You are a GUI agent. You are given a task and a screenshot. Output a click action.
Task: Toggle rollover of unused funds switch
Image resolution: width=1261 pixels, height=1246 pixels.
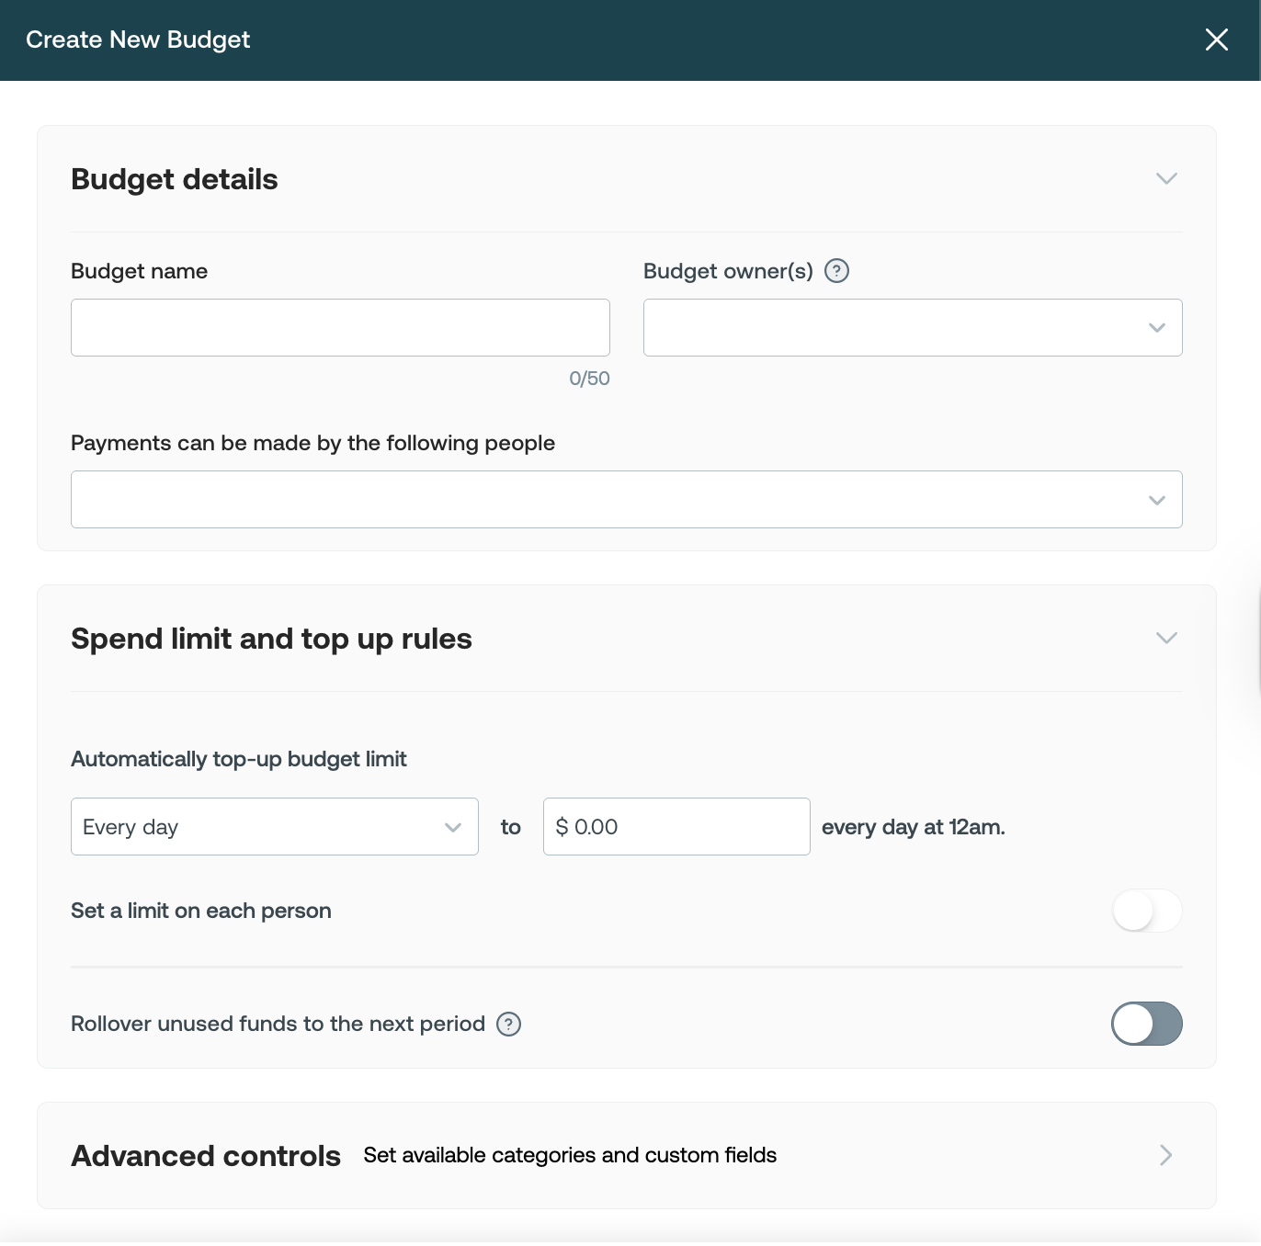coord(1146,1024)
